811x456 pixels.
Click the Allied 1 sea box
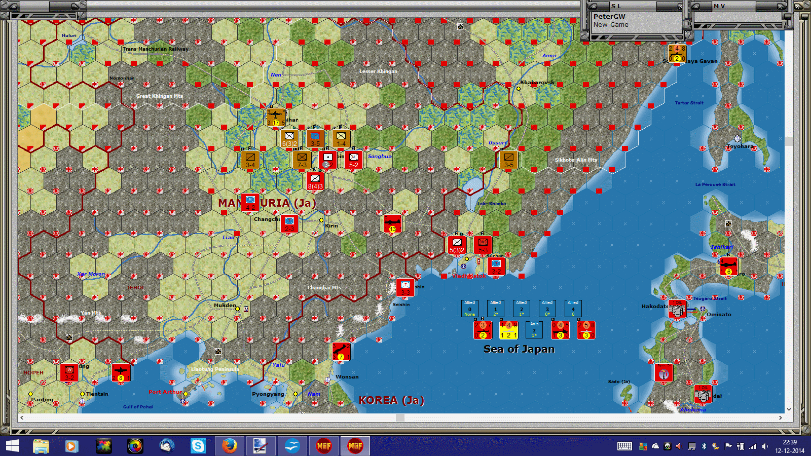(496, 309)
